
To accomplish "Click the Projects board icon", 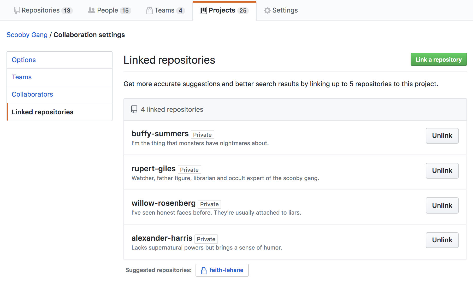I will tap(203, 10).
